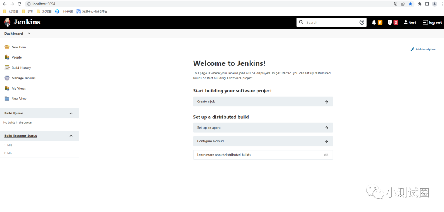The height and width of the screenshot is (212, 444).
Task: Click the arrow on Set up an agent
Action: [326, 128]
